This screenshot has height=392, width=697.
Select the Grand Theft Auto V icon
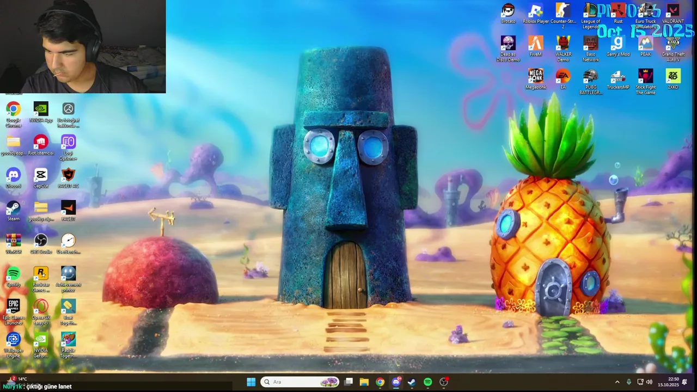click(673, 49)
